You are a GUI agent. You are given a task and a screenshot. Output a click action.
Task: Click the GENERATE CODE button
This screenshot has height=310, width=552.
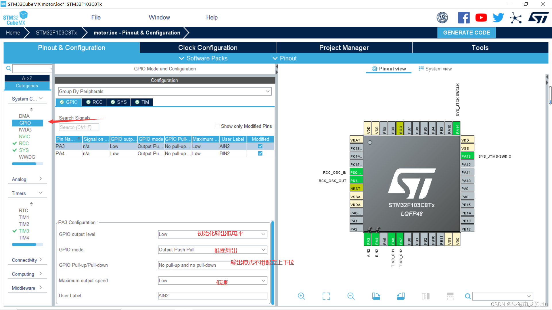[466, 33]
